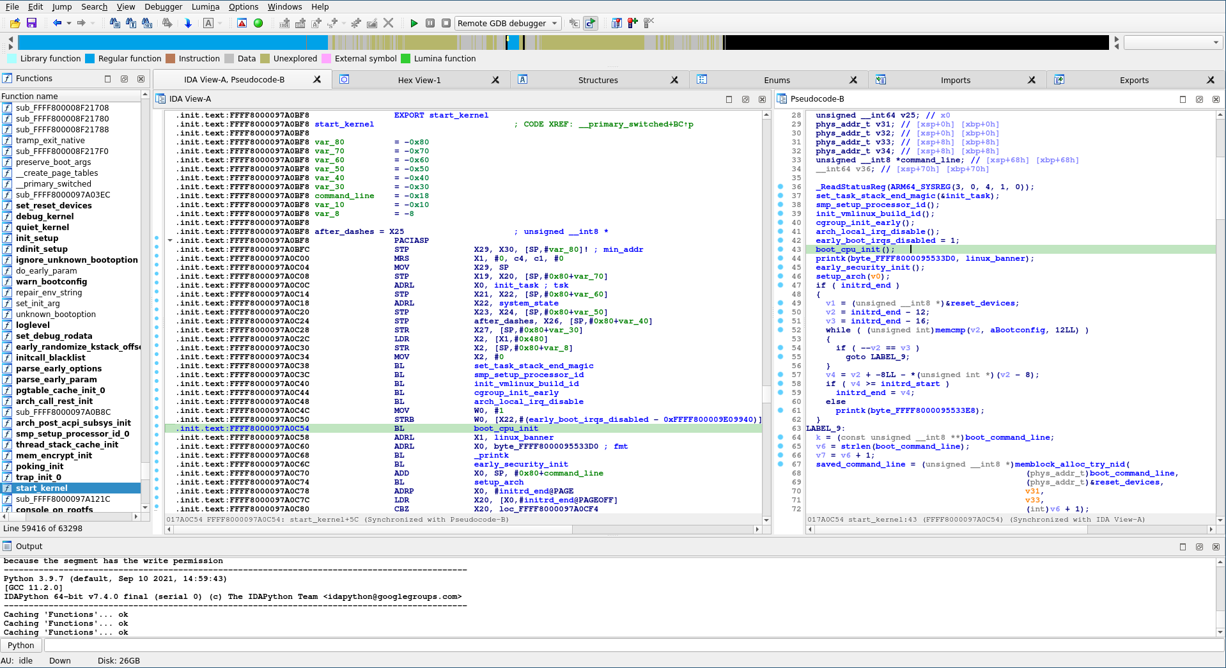Stop the debugging process via stop icon
The height and width of the screenshot is (668, 1226).
(x=446, y=23)
